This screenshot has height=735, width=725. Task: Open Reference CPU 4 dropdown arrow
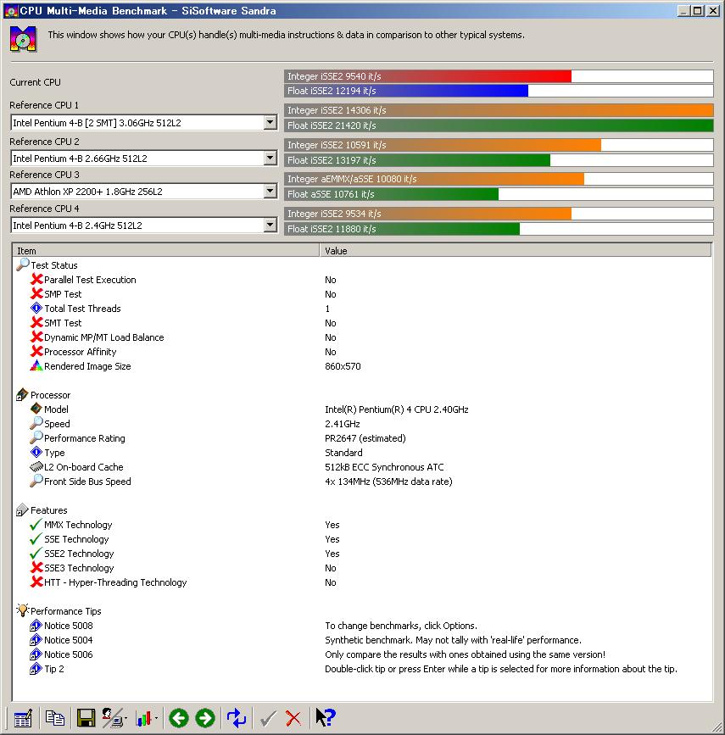click(270, 226)
